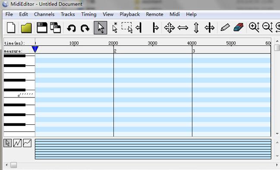Activate the dashed box selection tool
This screenshot has width=280, height=170.
[x=127, y=28]
